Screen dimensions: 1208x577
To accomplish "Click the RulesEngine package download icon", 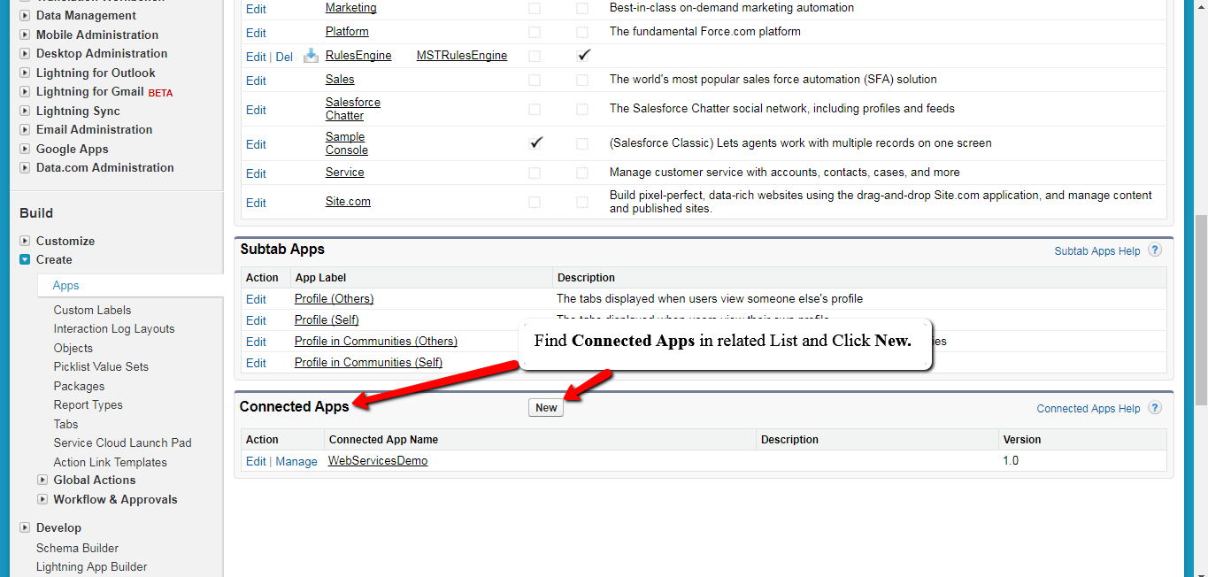I will [311, 56].
